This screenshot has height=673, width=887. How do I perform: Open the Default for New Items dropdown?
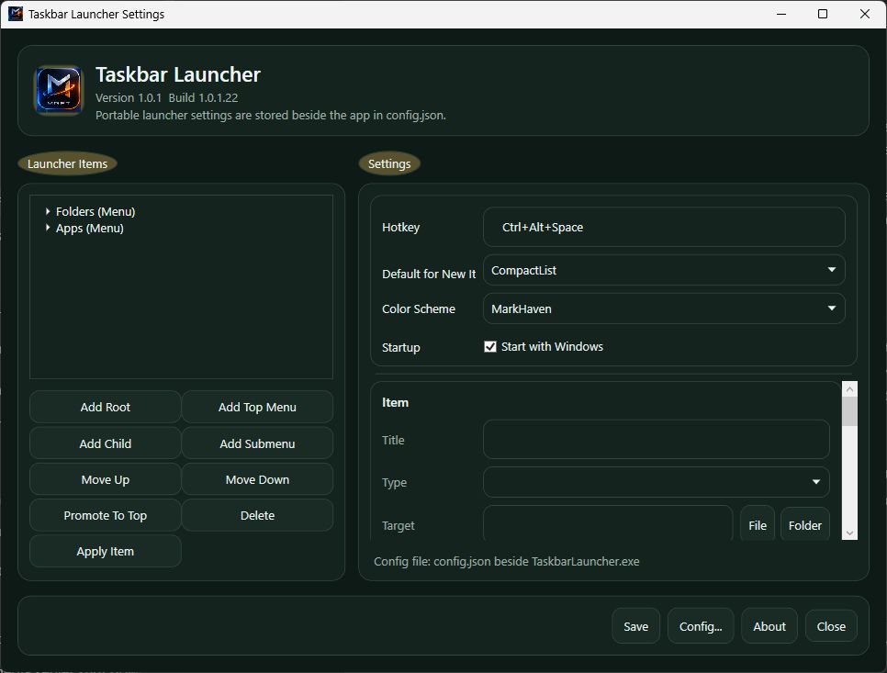664,270
